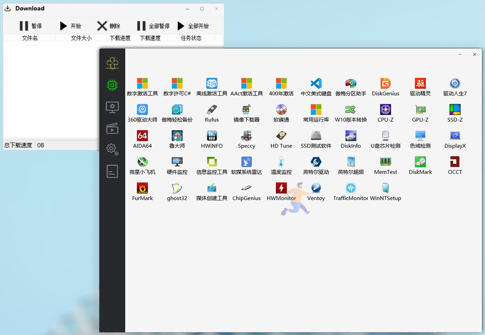This screenshot has height=335, width=485.
Task: Launch TrafficMonitor
Action: click(351, 192)
